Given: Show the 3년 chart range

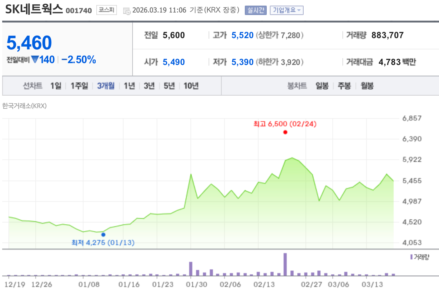Looking at the screenshot, I should coord(149,86).
